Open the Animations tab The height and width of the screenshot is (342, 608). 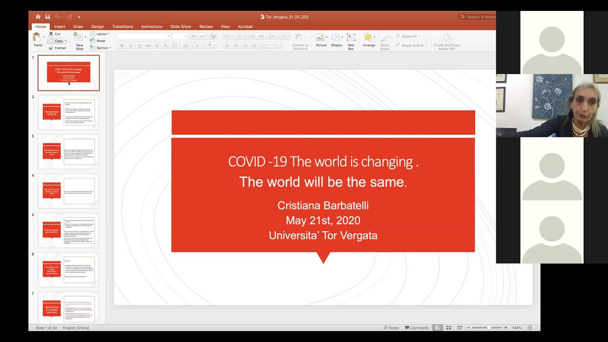coord(152,27)
